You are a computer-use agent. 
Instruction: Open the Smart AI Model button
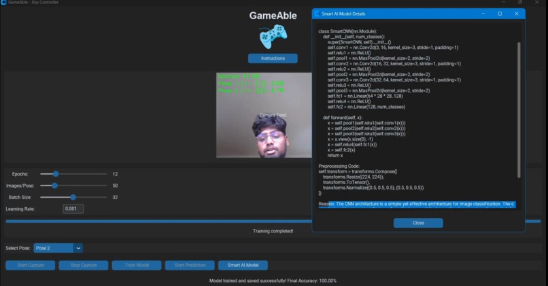243,265
